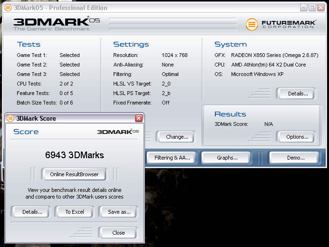Screen dimensions: 329x247
Task: Click the Feature Tests value '0 of 5'
Action: (66, 93)
